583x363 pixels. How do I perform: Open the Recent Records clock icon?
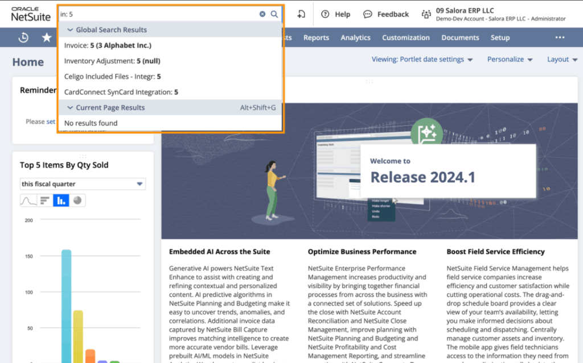[x=23, y=37]
